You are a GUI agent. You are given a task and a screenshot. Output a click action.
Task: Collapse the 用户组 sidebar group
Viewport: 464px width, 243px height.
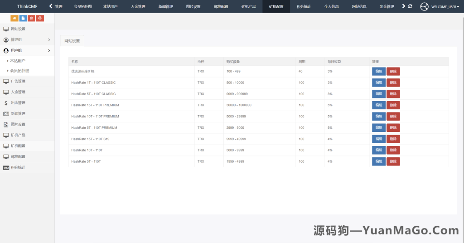27,50
